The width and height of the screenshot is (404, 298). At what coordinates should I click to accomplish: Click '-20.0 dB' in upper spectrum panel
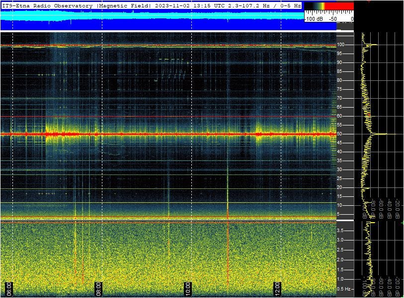click(x=397, y=208)
